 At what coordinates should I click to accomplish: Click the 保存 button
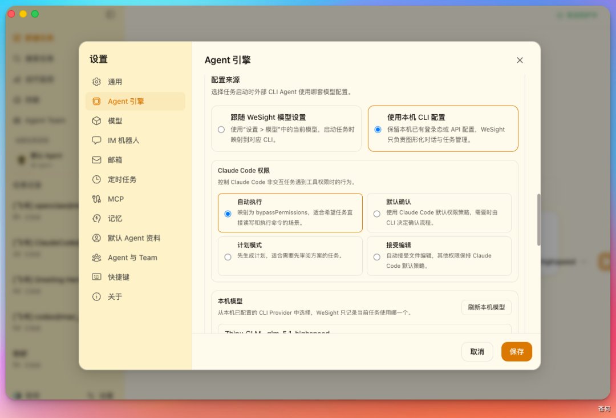point(517,352)
